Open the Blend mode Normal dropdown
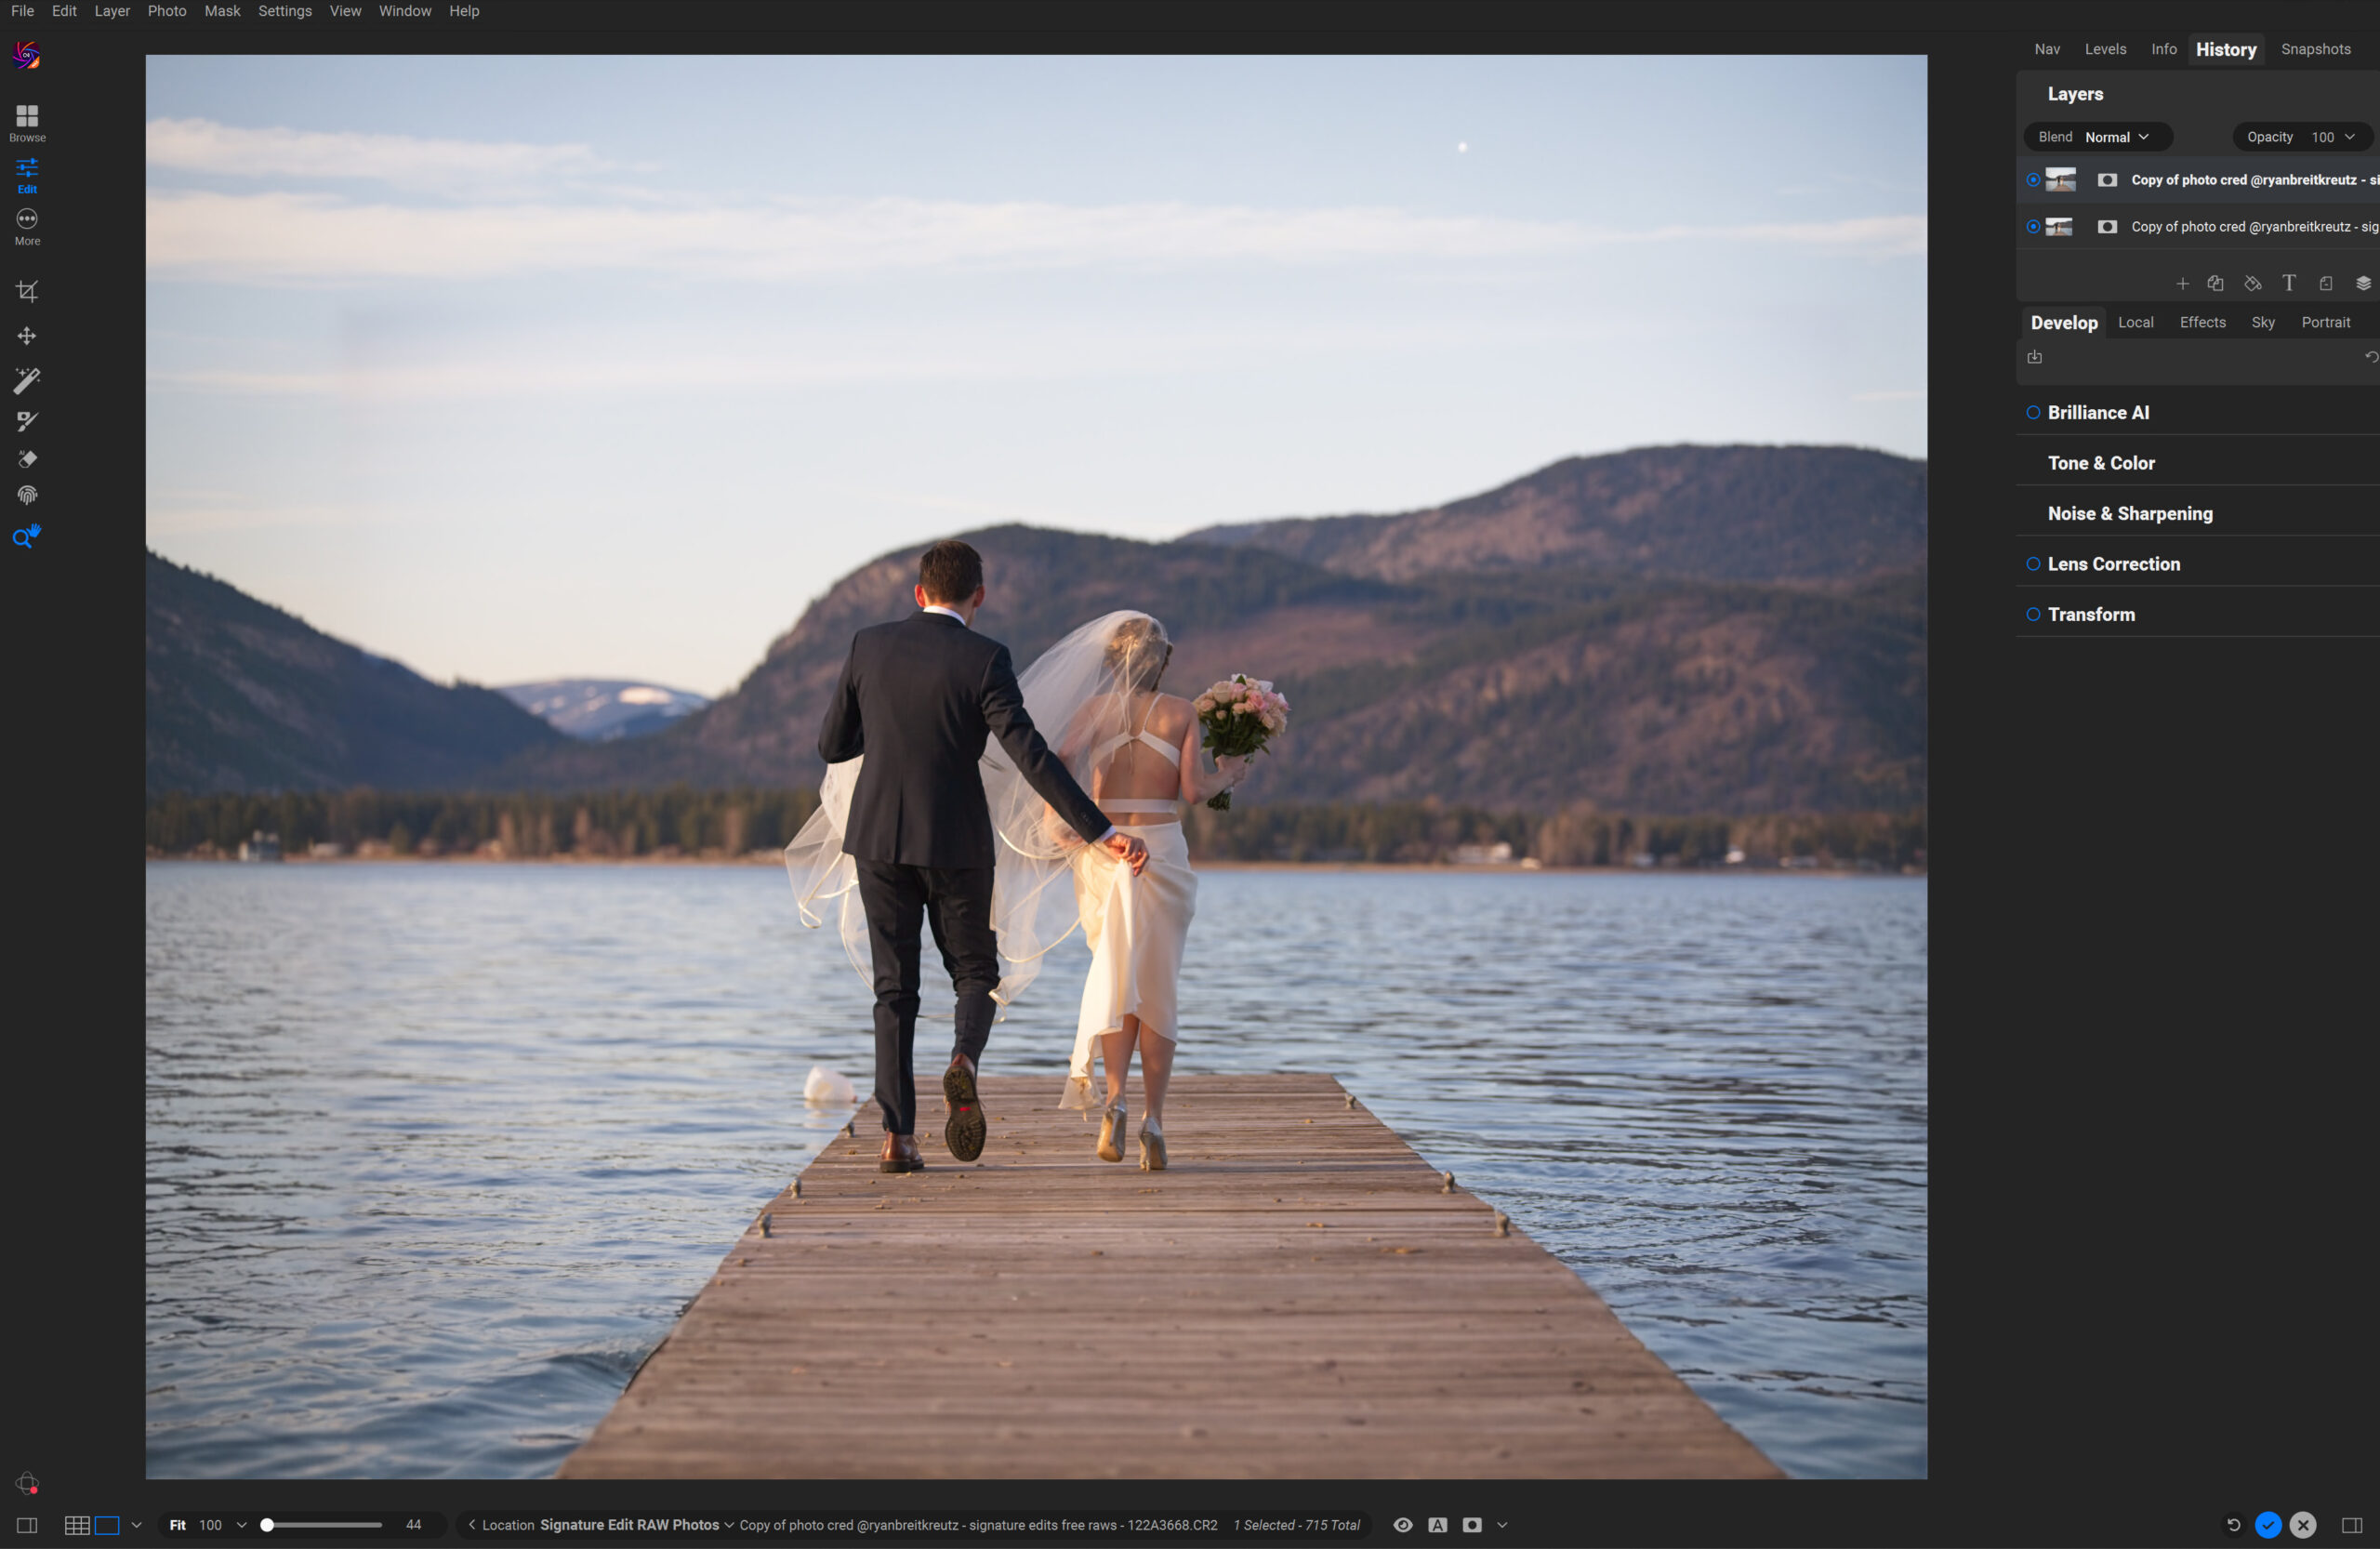This screenshot has height=1549, width=2380. pos(2116,137)
